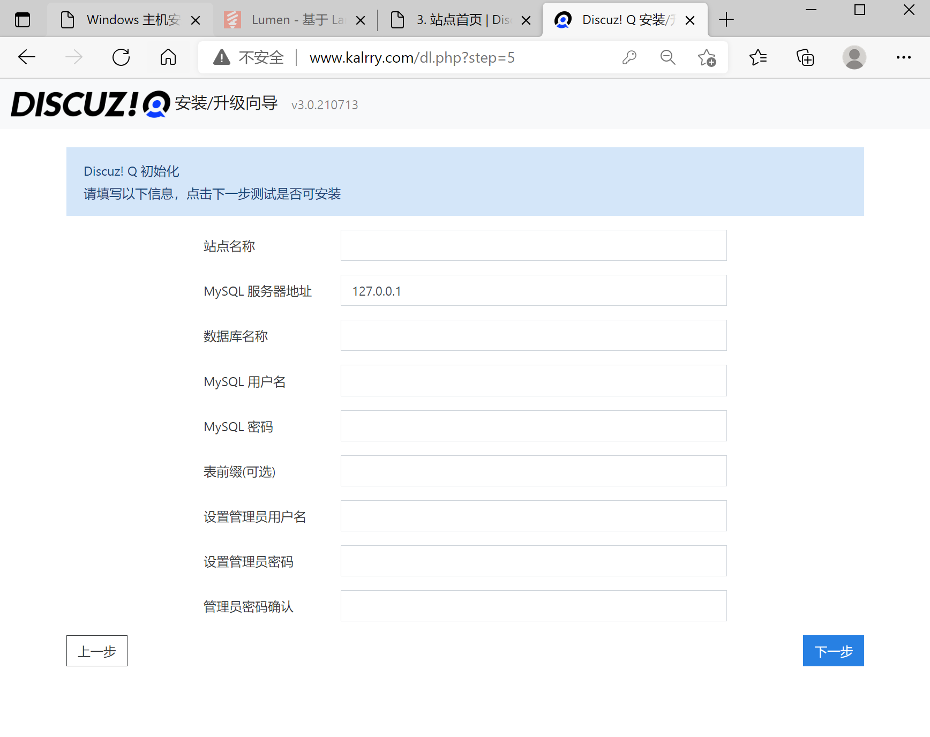The height and width of the screenshot is (737, 930).
Task: Click the 站点名称 input field
Action: pyautogui.click(x=533, y=245)
